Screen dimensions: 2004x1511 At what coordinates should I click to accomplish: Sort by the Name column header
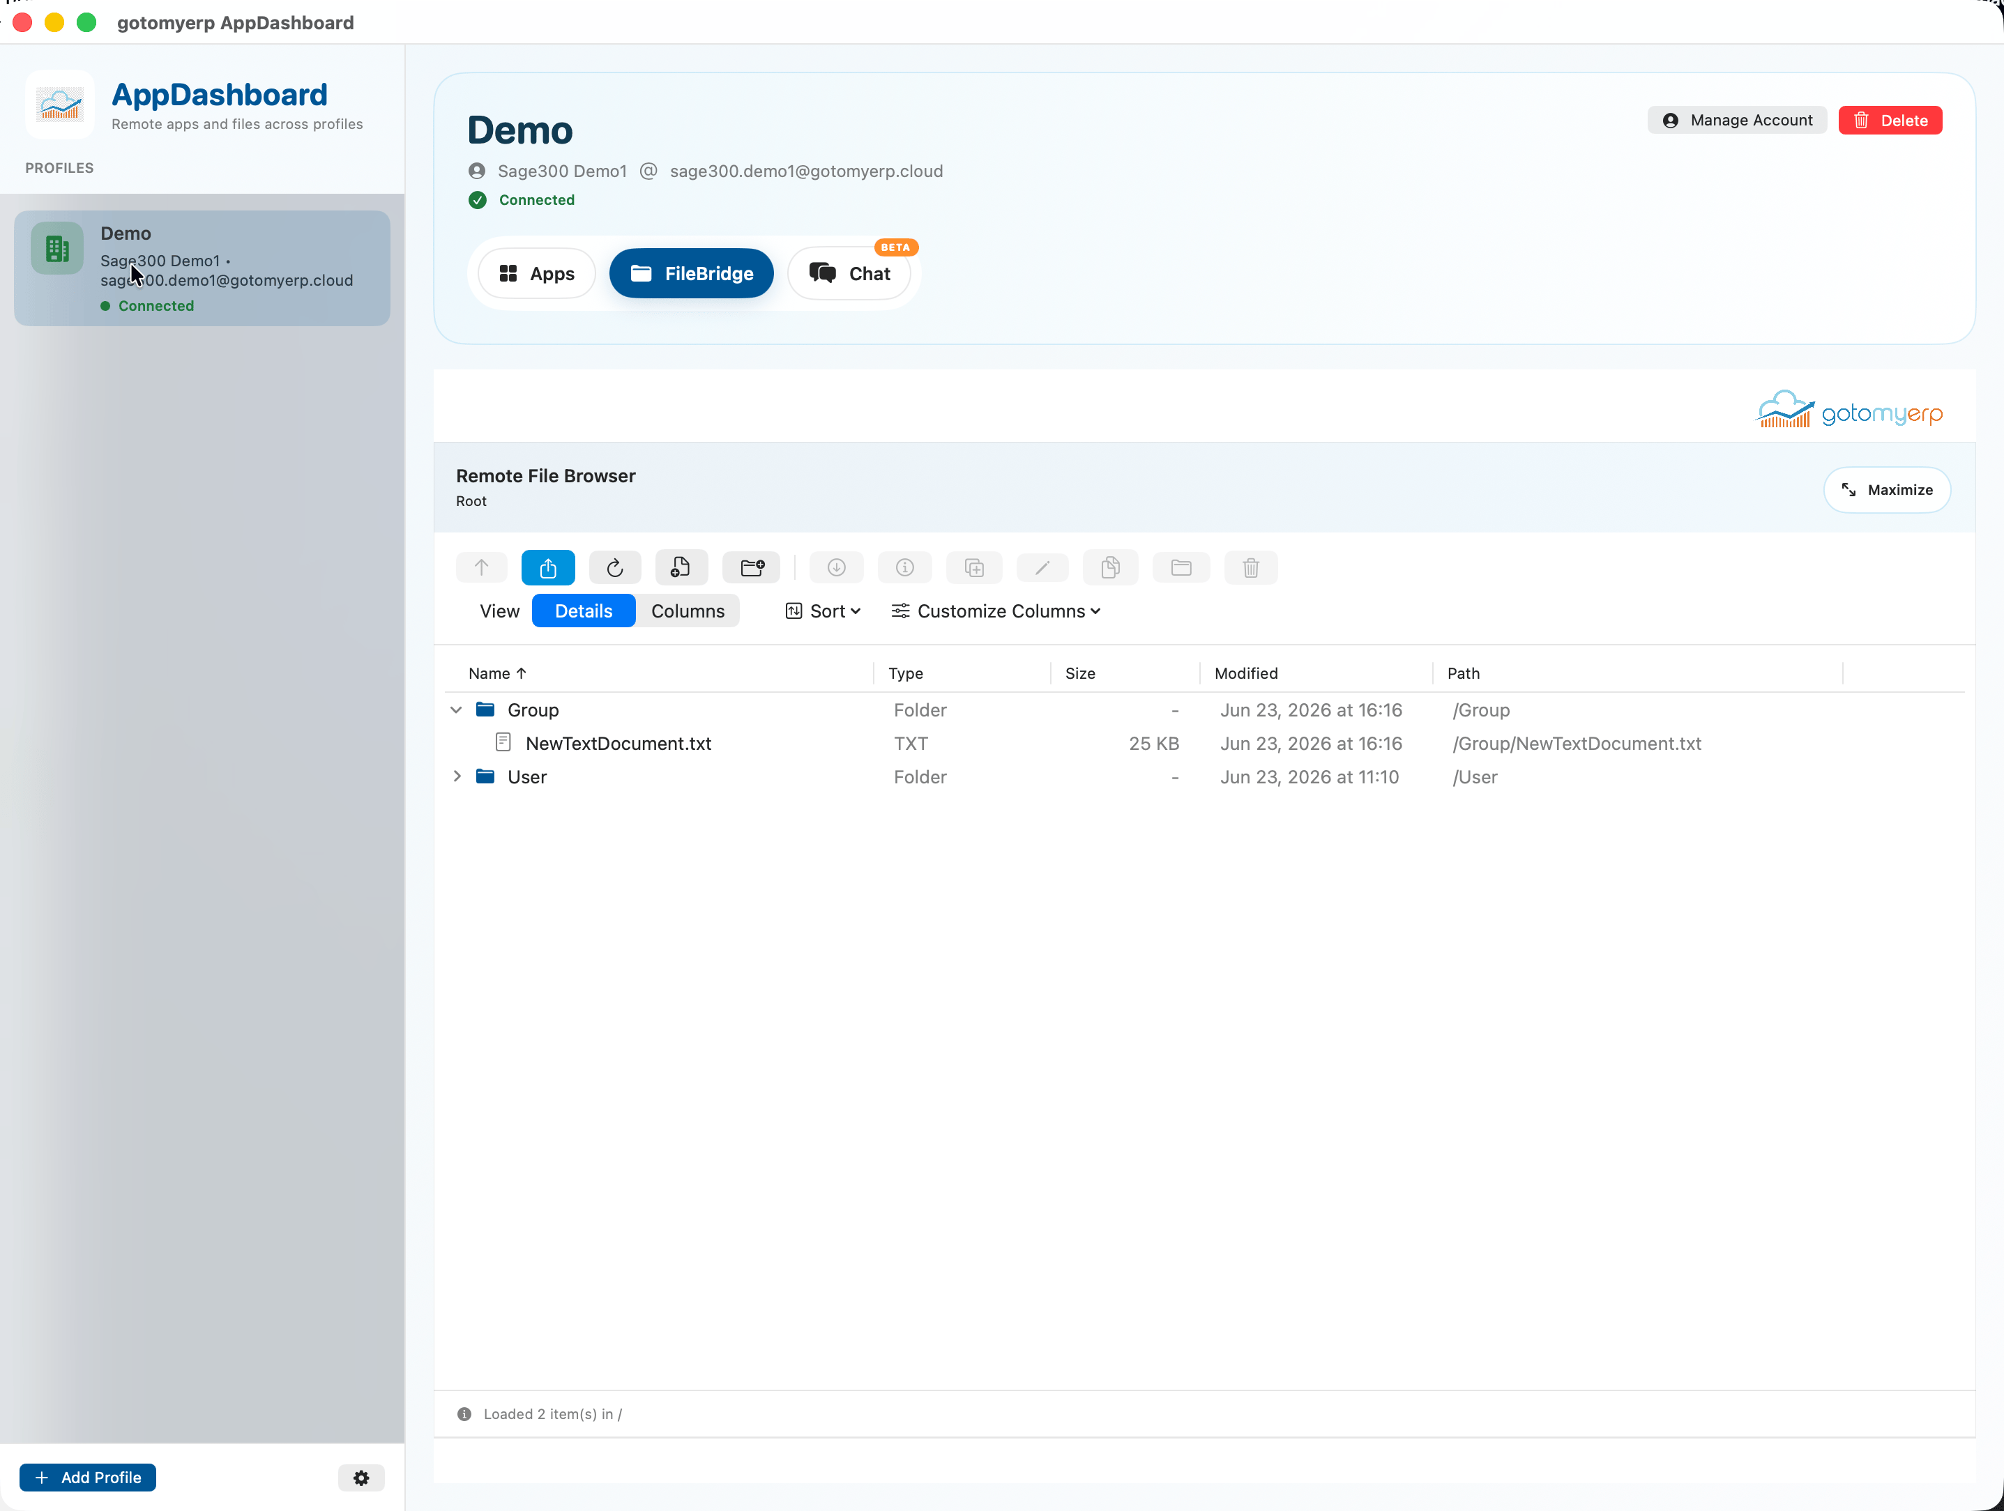(x=497, y=673)
